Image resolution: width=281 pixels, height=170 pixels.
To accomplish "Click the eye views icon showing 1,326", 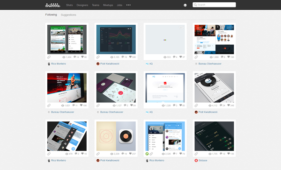I will pos(163,106).
